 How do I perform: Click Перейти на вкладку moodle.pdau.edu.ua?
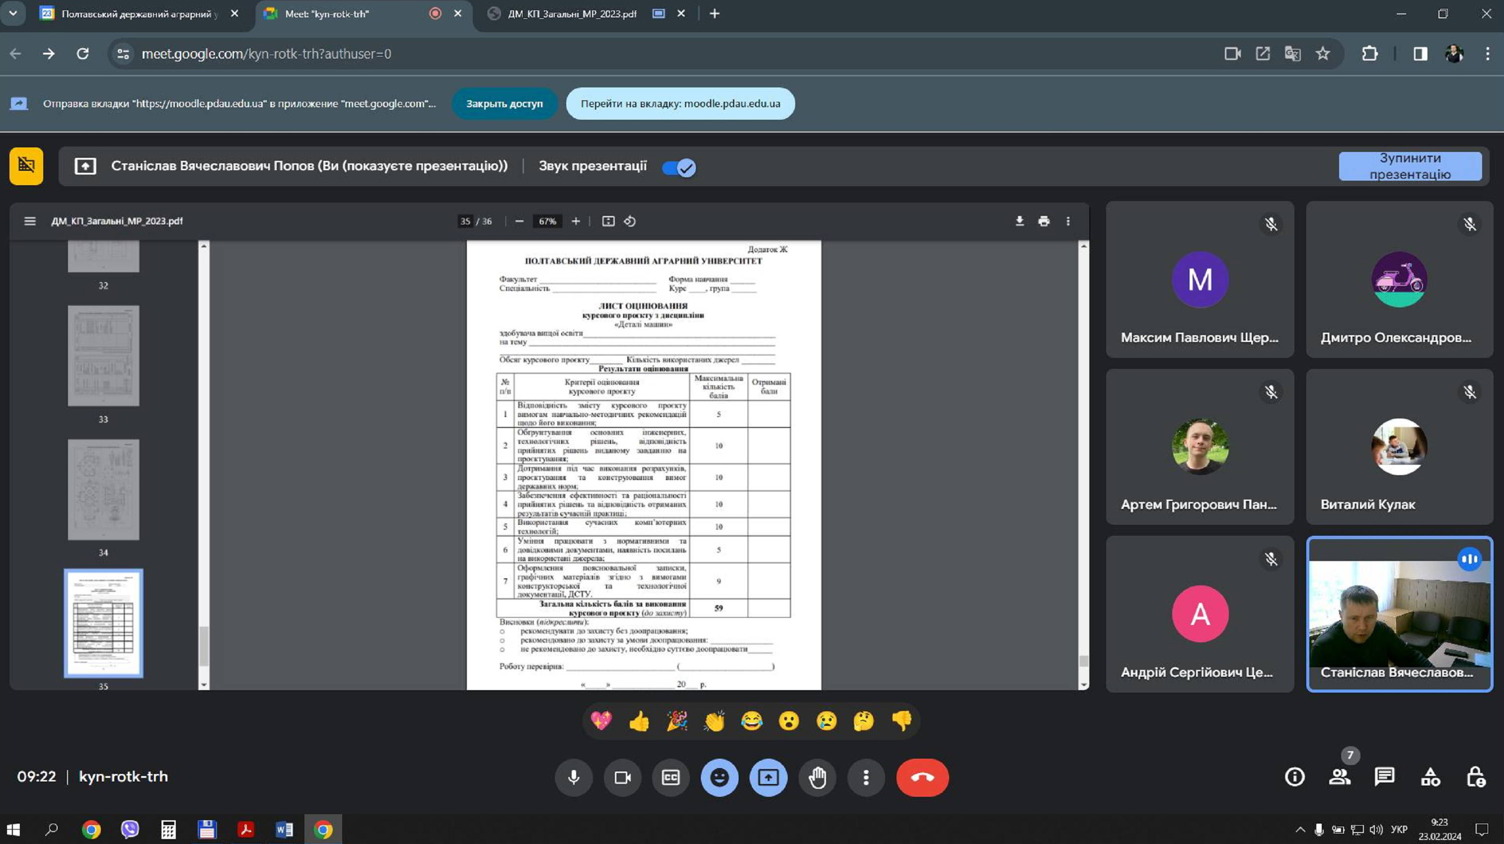(680, 103)
